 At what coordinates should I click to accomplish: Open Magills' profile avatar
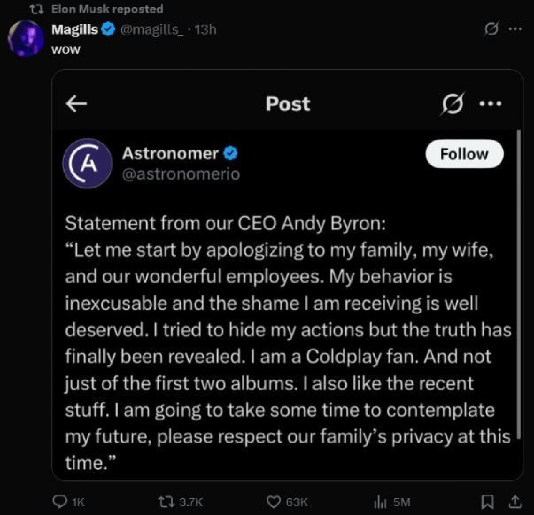click(x=26, y=37)
